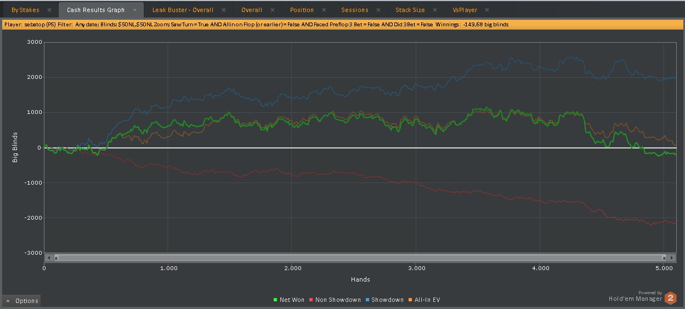Open the Sessions tab
This screenshot has width=685, height=309.
(355, 10)
